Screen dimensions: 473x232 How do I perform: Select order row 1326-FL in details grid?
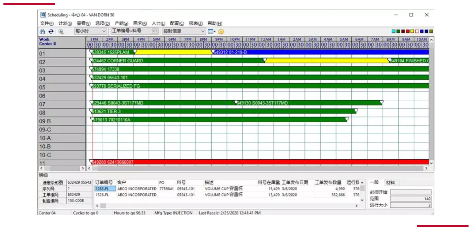pyautogui.click(x=102, y=195)
